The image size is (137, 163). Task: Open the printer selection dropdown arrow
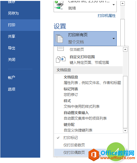point(114,5)
